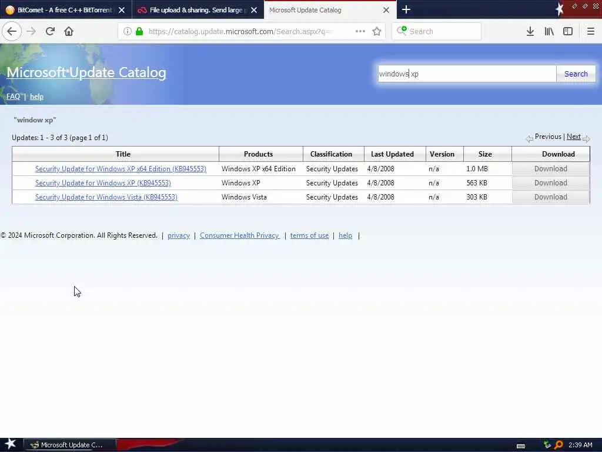Sort results by Title column
Screen dimensions: 602x452
pos(123,154)
